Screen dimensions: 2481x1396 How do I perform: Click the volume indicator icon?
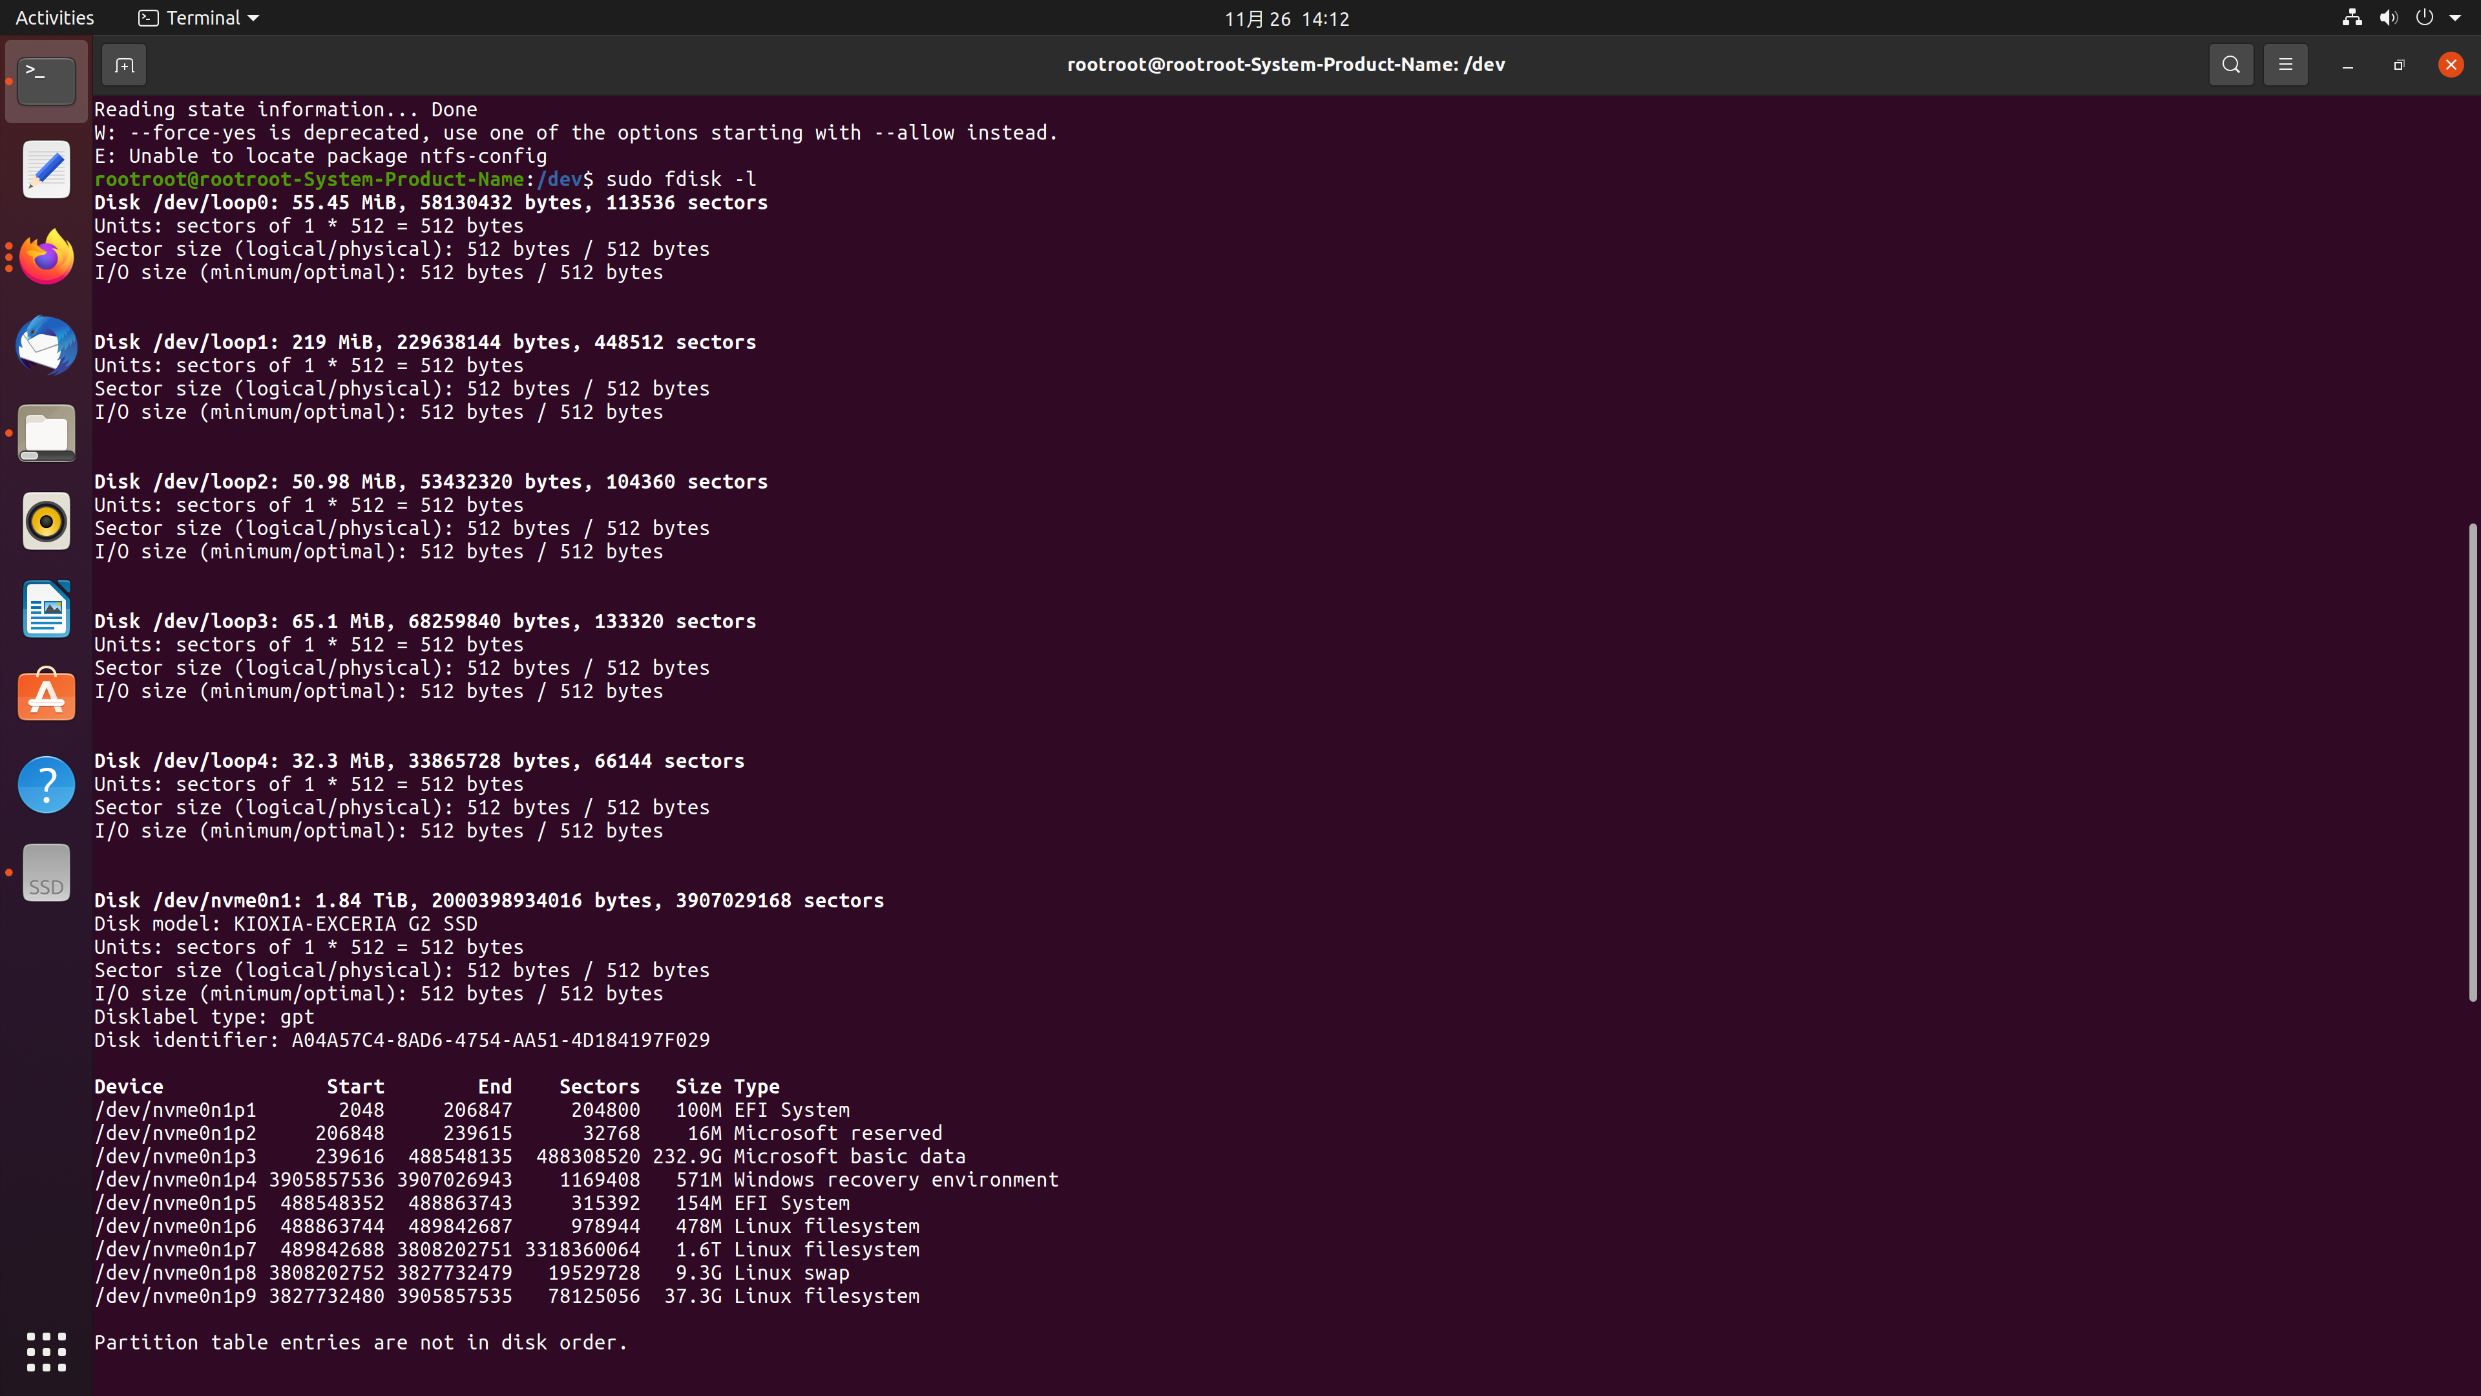tap(2389, 17)
